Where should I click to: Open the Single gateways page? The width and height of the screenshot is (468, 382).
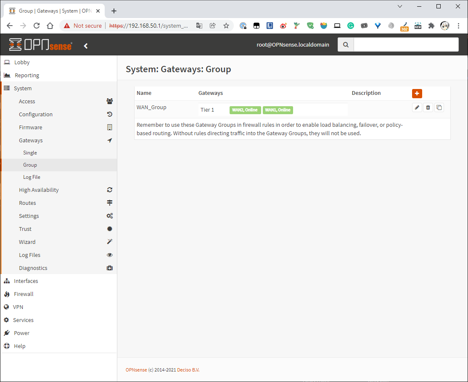point(30,153)
